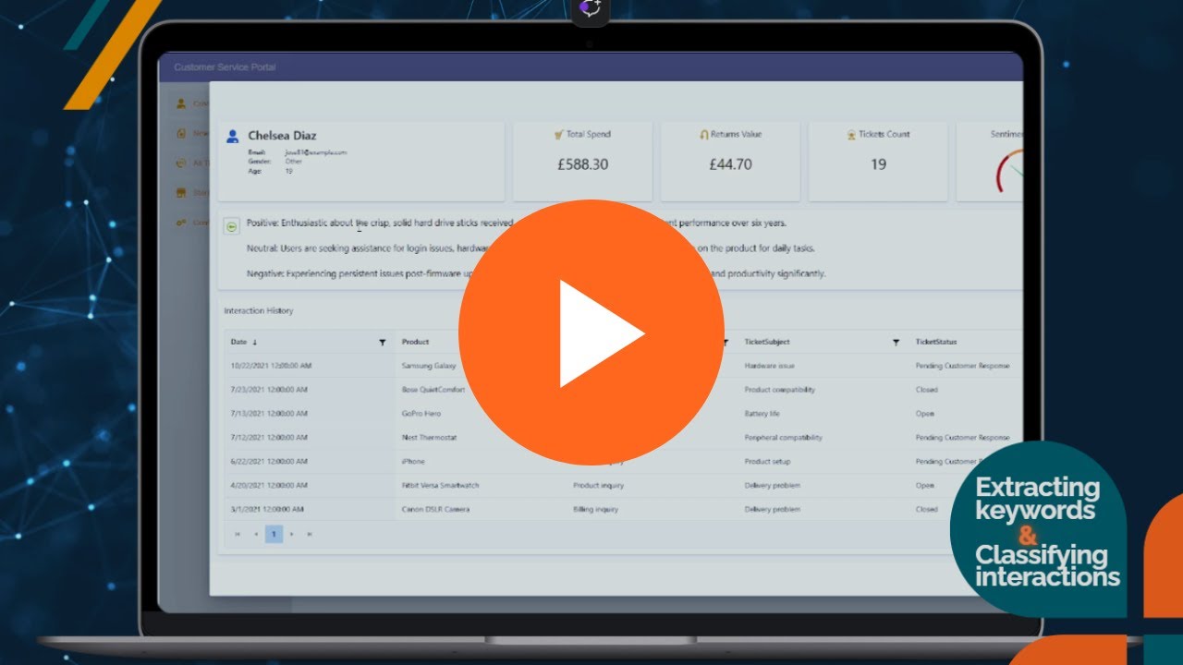
Task: Click the blue user icon beside Chelsea Diaz
Action: pos(232,137)
